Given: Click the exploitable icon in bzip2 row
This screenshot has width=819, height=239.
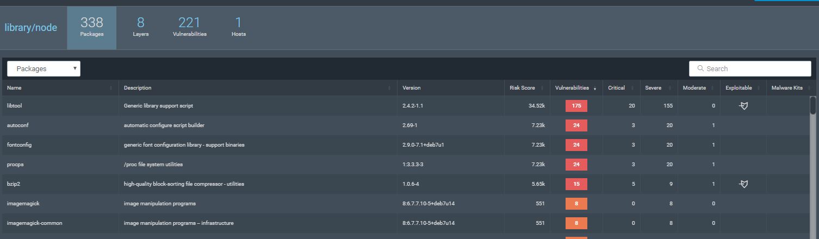Looking at the screenshot, I should [743, 184].
